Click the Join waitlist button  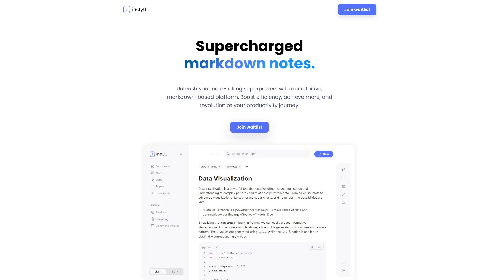coord(249,127)
